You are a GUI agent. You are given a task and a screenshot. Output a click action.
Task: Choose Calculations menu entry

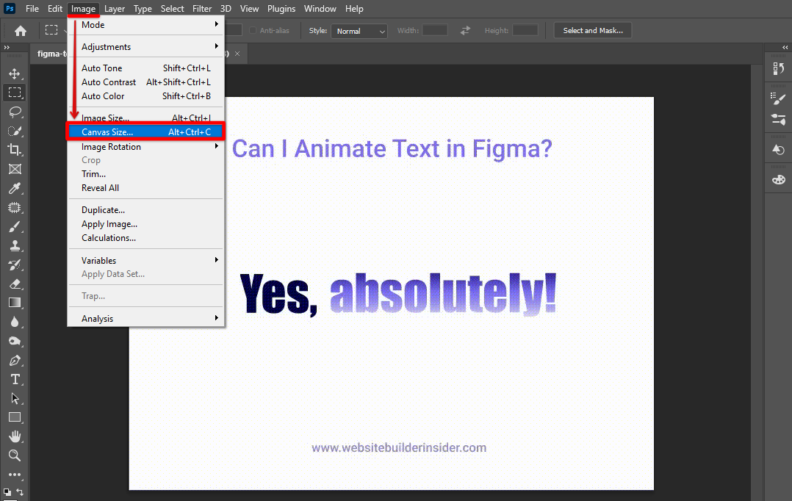pos(146,238)
